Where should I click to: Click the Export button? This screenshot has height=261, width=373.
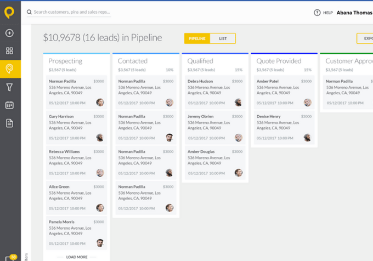point(365,38)
